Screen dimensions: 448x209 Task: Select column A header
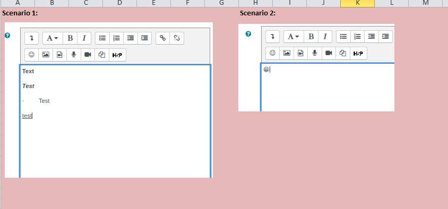[18, 3]
